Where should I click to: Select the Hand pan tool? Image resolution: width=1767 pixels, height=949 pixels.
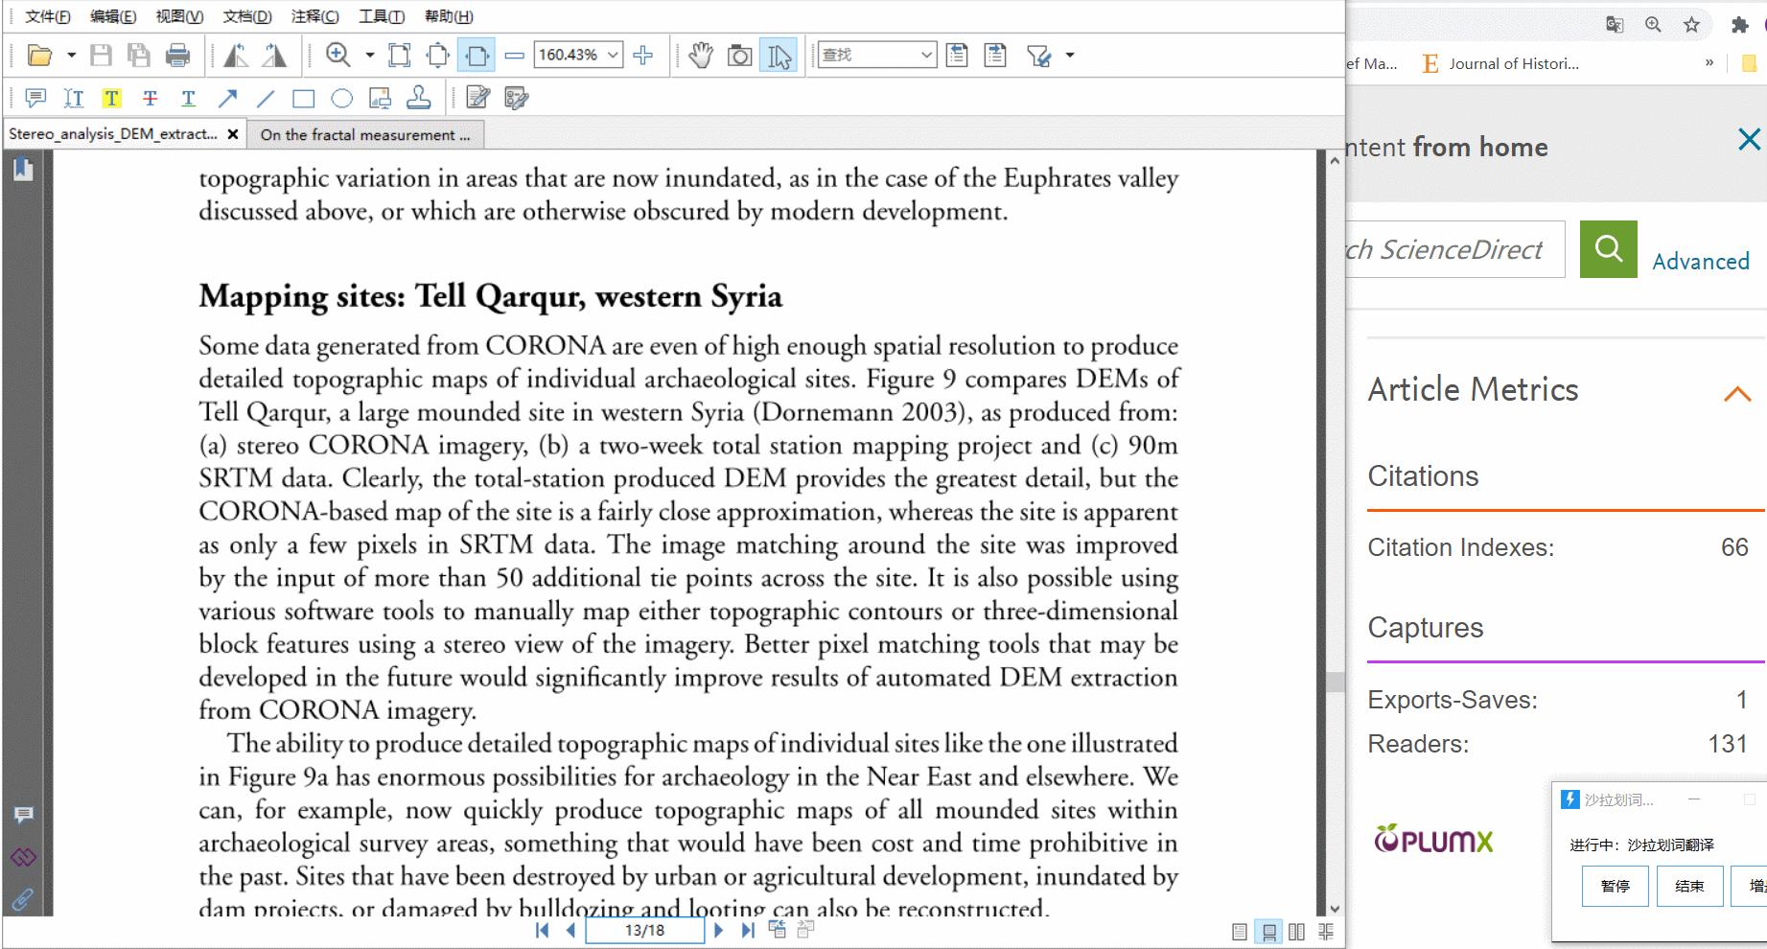point(701,56)
